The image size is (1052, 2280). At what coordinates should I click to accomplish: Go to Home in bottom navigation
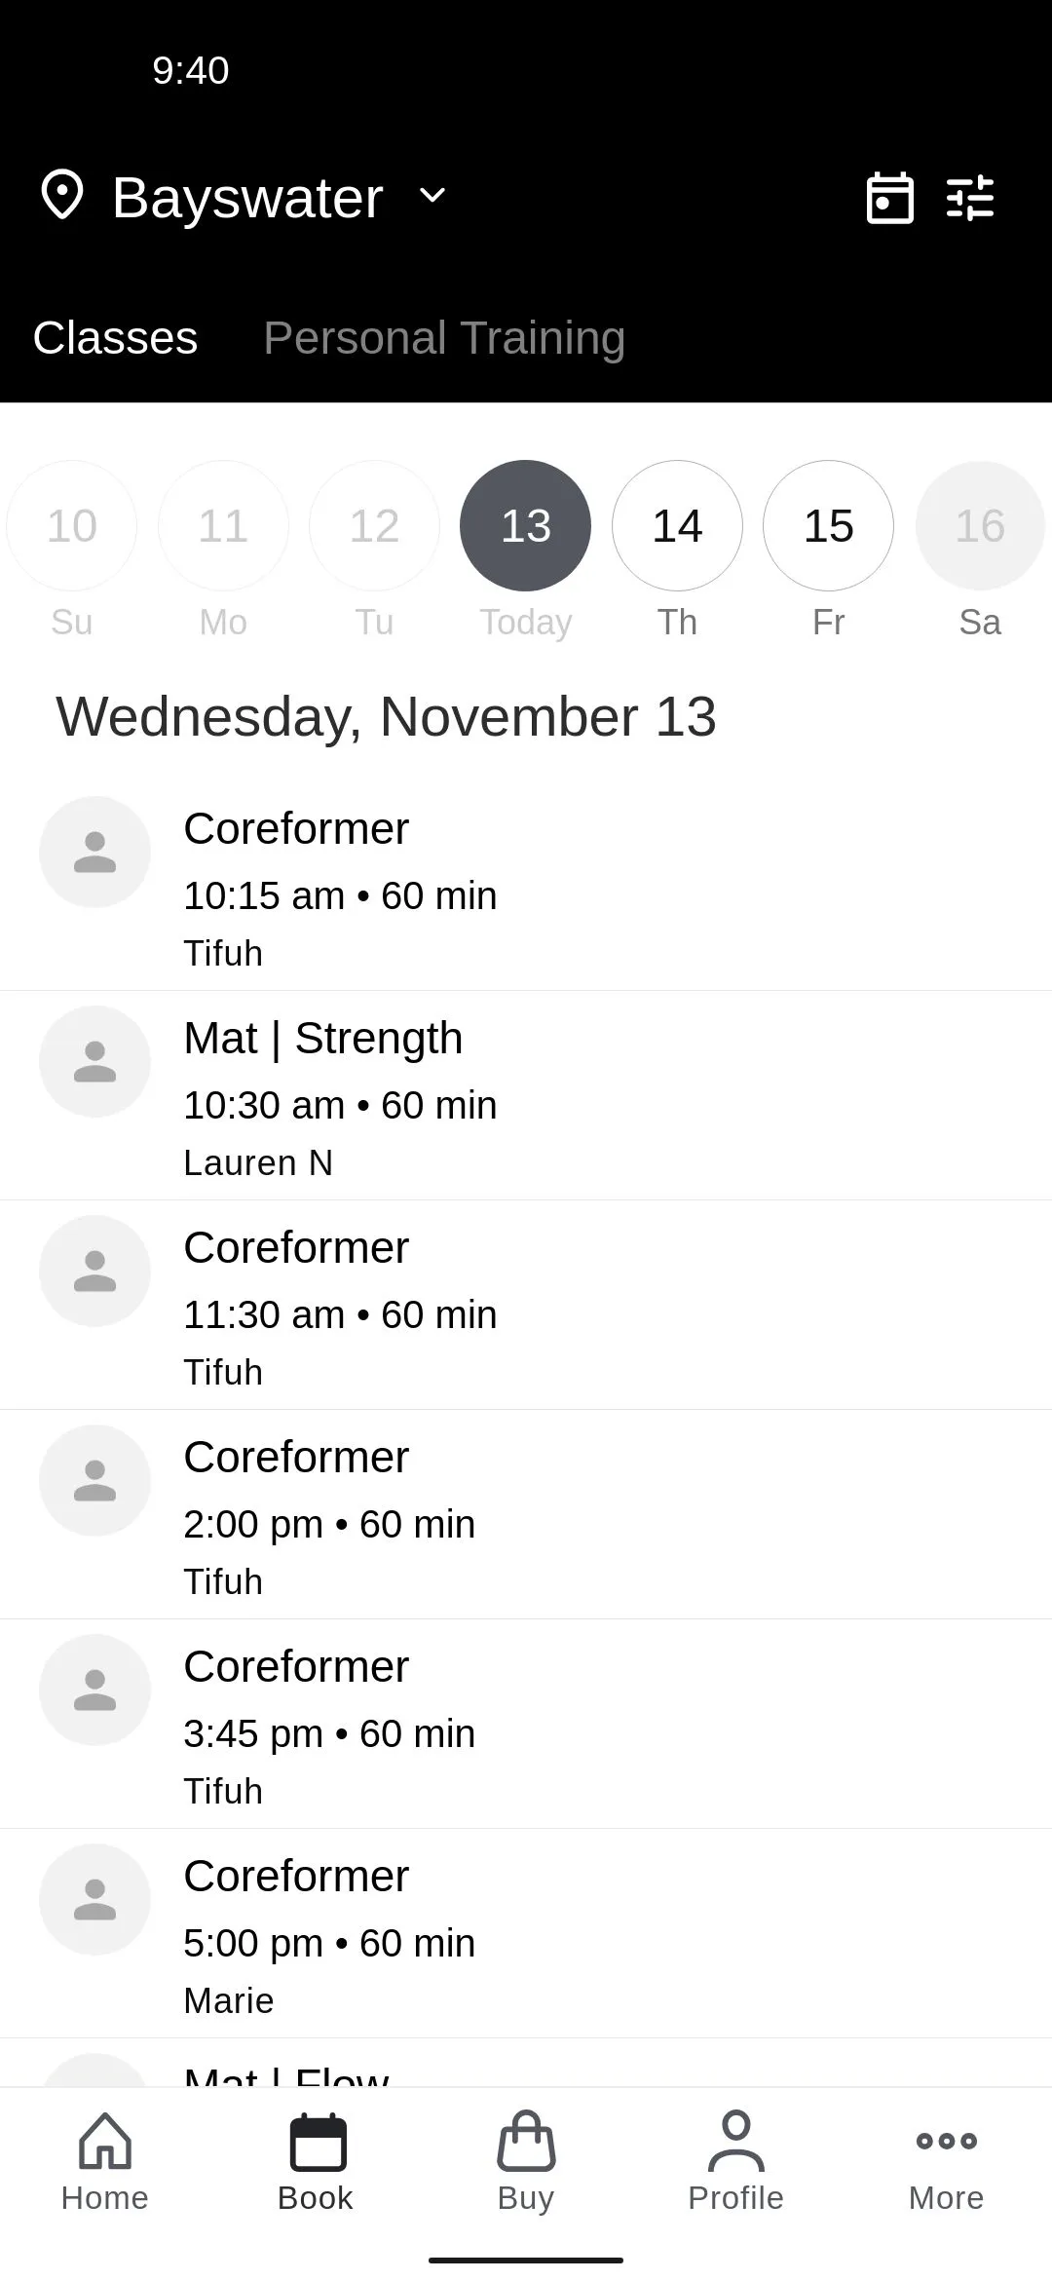[105, 2161]
